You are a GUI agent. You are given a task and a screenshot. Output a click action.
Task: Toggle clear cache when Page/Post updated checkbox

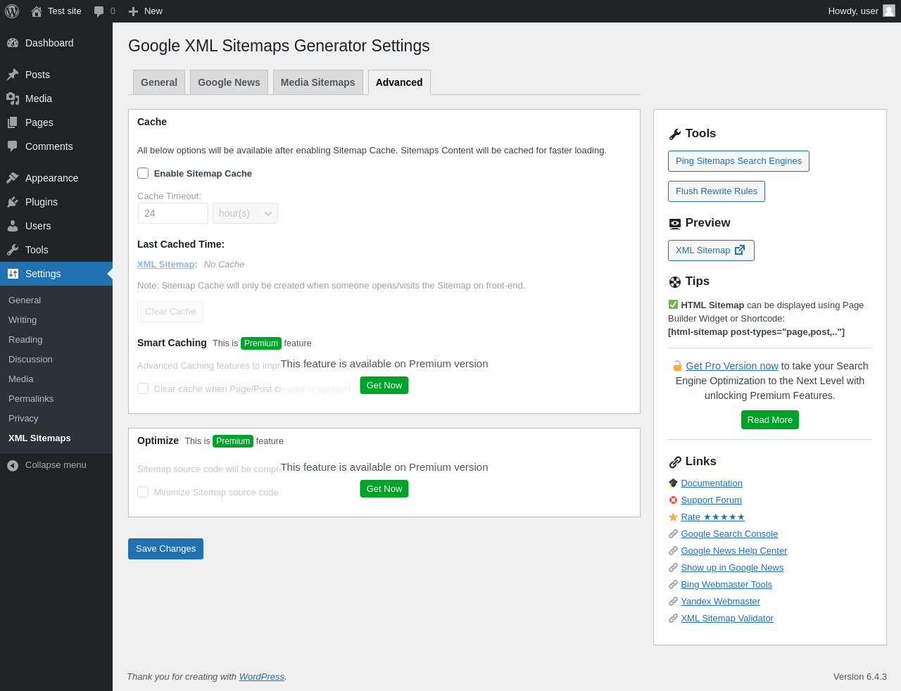point(143,388)
